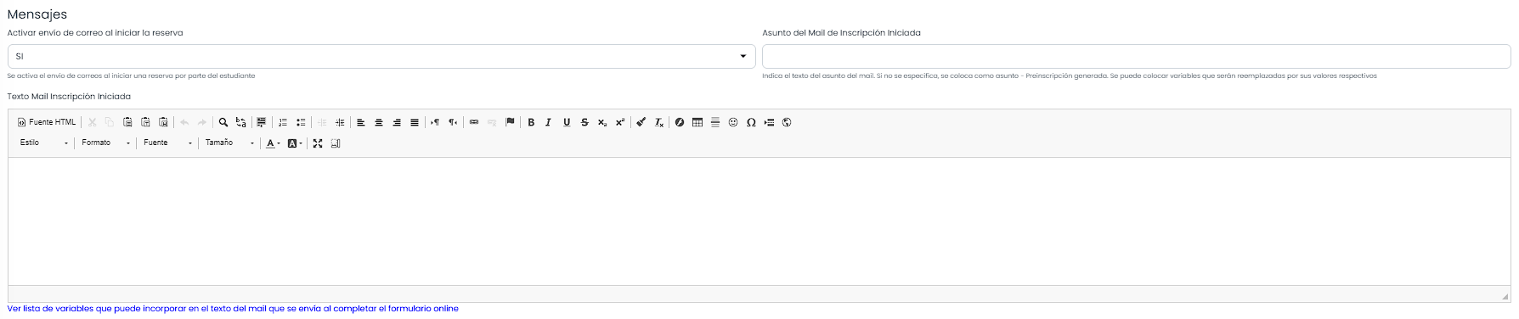Toggle subscript formatting
This screenshot has height=319, width=1519.
click(x=602, y=122)
